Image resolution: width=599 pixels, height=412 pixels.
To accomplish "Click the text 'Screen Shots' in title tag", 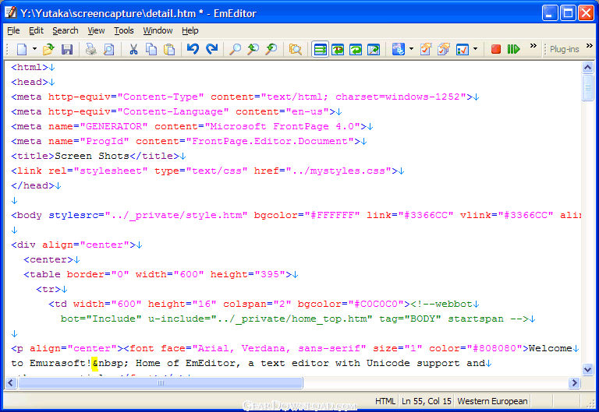I will tap(92, 156).
